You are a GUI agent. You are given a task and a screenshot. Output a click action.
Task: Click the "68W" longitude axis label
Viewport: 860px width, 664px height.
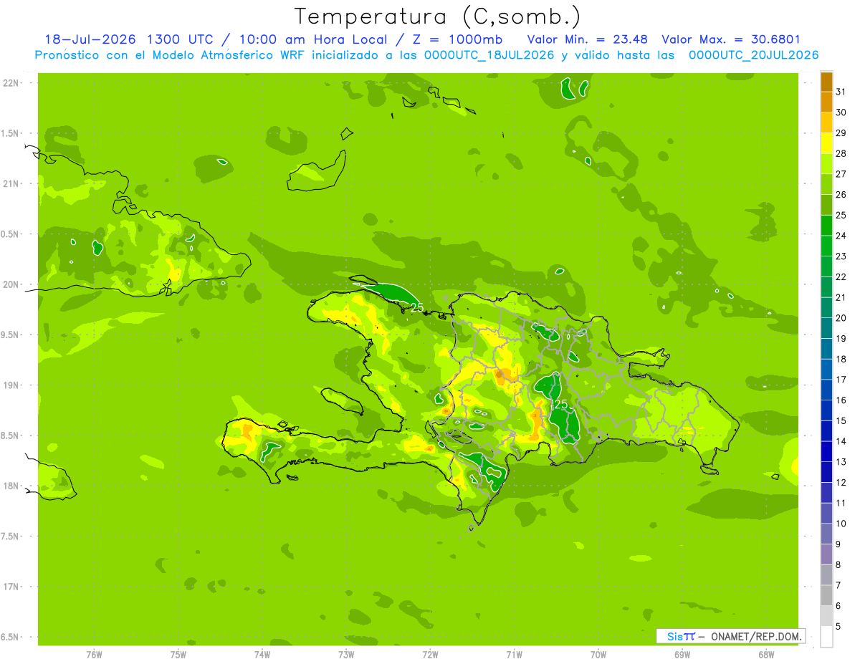click(x=766, y=654)
